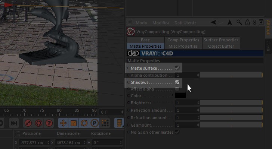272x149 pixels.
Task: Click the X Dimensione stepper arrows
Action: (x=84, y=143)
